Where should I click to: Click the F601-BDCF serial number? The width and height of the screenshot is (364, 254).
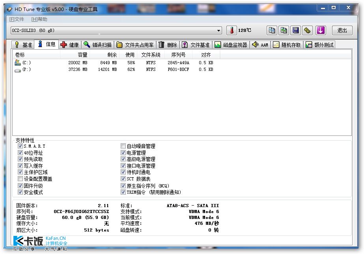178,69
